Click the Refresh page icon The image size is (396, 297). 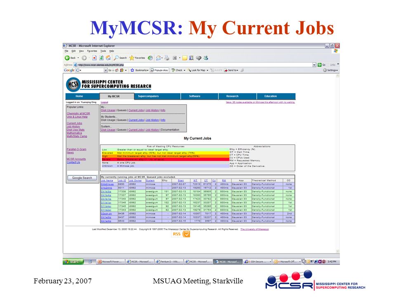[x=101, y=58]
